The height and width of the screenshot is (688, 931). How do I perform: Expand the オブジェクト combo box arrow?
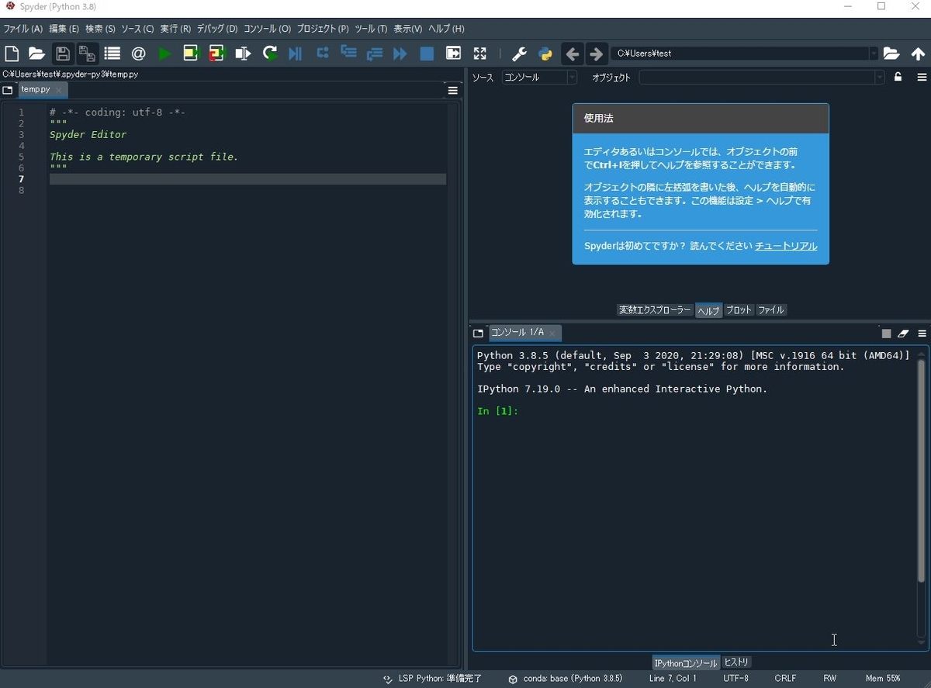tap(879, 77)
